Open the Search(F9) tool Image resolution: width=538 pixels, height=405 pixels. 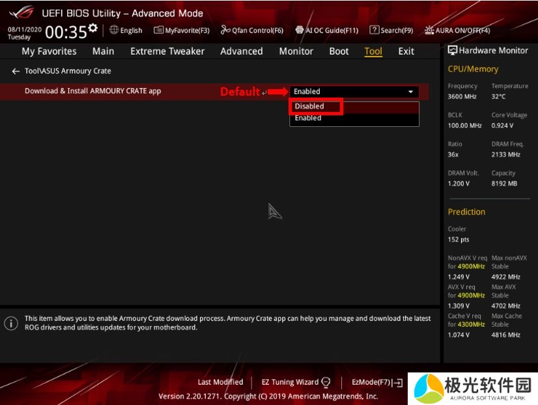[391, 30]
